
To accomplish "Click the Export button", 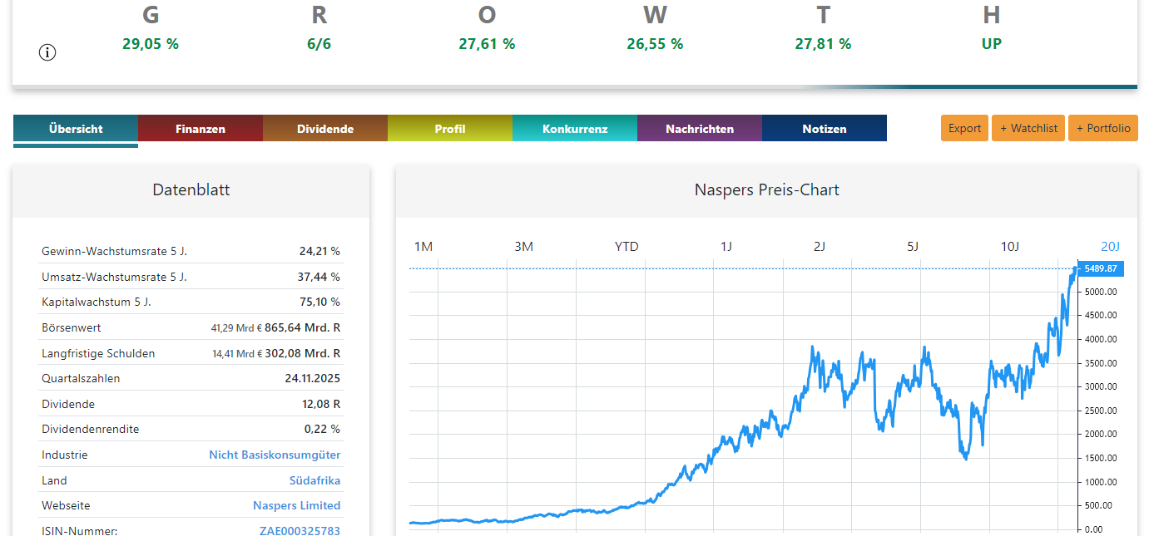I will [x=965, y=128].
